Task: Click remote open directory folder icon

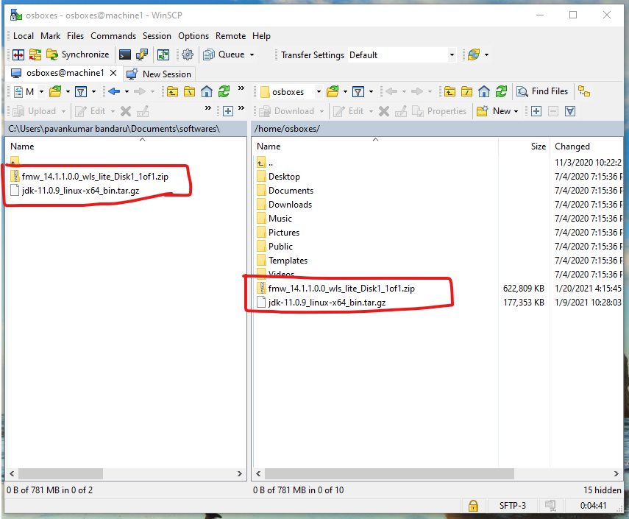Action: pos(333,92)
